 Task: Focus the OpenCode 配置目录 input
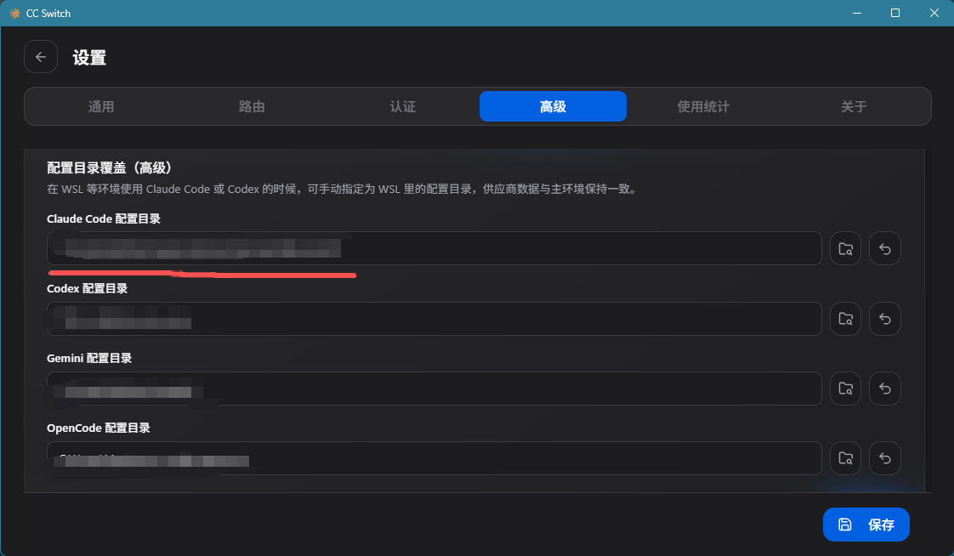click(x=434, y=458)
